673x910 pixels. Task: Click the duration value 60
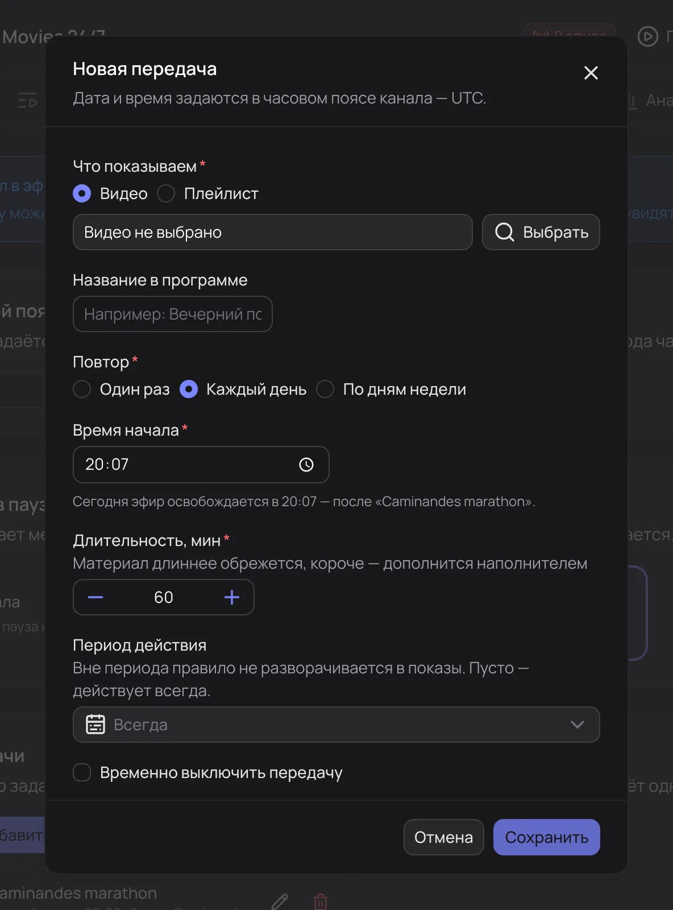pos(164,597)
